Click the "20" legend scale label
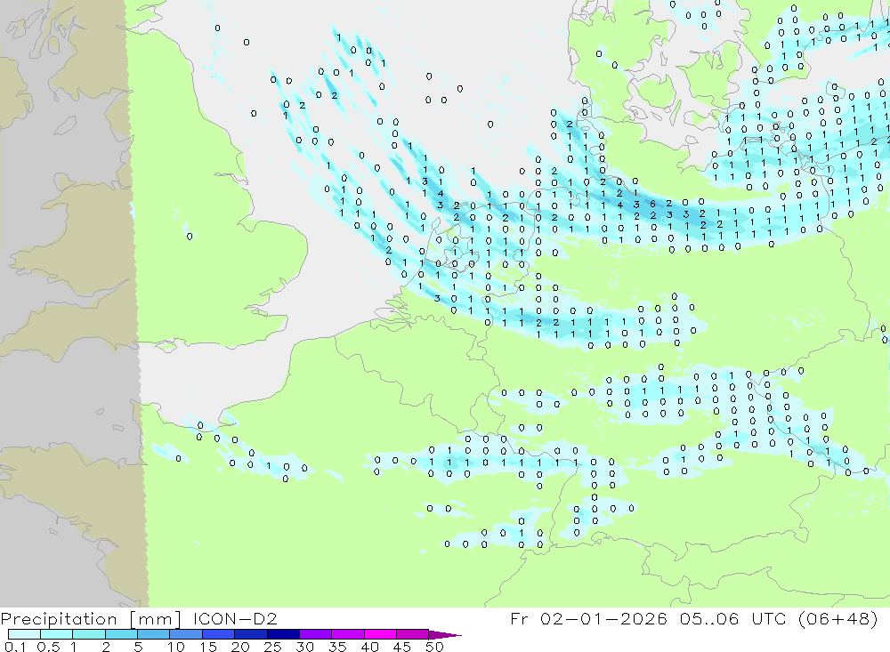Image resolution: width=890 pixels, height=652 pixels. [240, 647]
